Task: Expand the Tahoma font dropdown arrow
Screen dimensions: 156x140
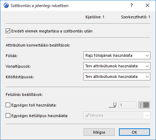Action: [147, 115]
